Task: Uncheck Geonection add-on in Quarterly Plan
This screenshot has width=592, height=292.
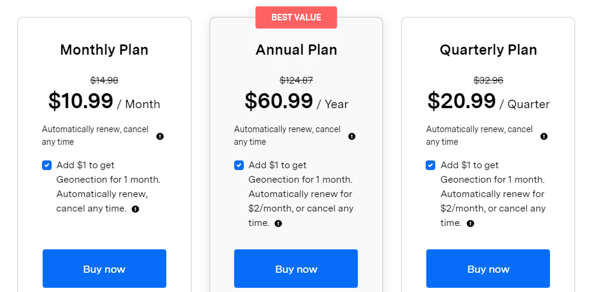Action: pyautogui.click(x=430, y=165)
